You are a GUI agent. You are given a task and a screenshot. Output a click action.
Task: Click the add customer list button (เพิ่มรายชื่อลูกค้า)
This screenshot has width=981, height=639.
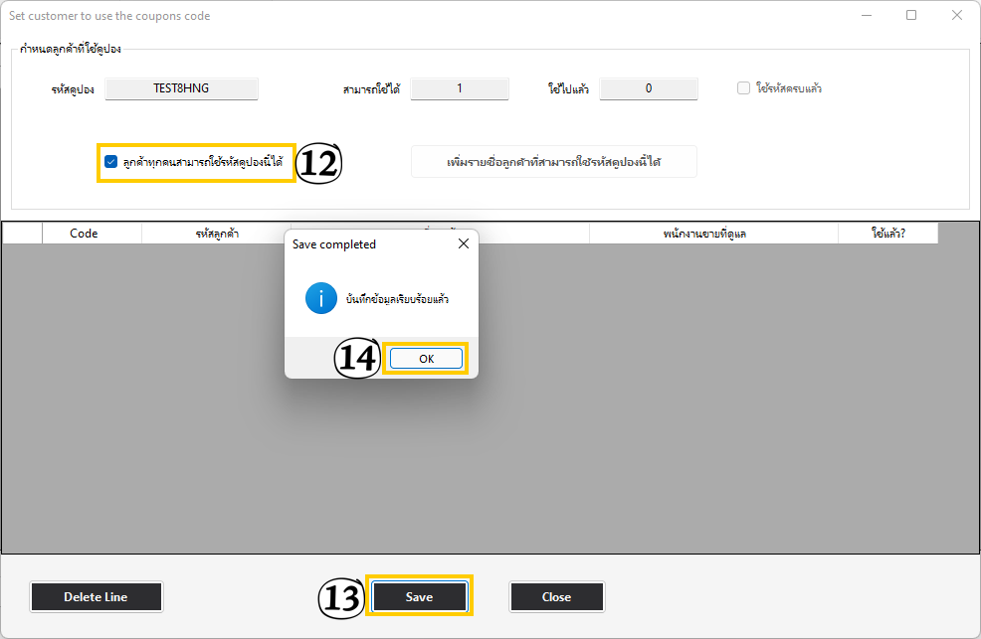click(554, 161)
